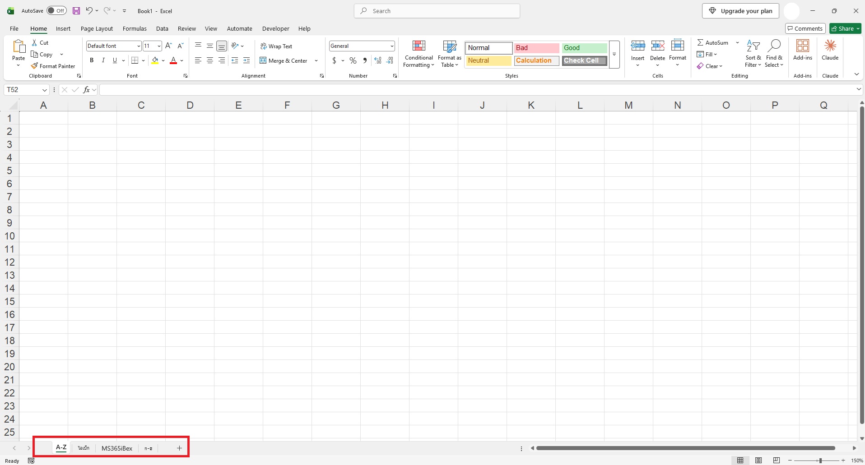Select Normal view in the status bar
Screen dimensions: 865x465
pos(740,460)
